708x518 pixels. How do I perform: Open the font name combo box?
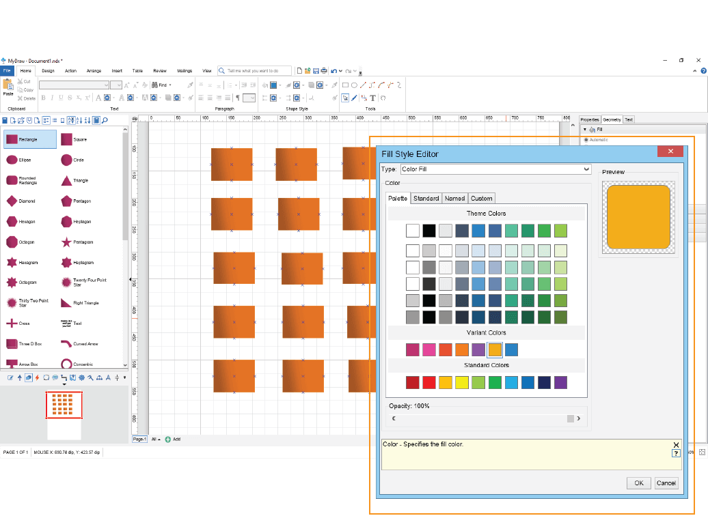click(74, 85)
